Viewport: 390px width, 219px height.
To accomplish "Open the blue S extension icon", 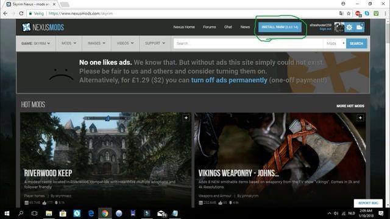I will coord(367,13).
